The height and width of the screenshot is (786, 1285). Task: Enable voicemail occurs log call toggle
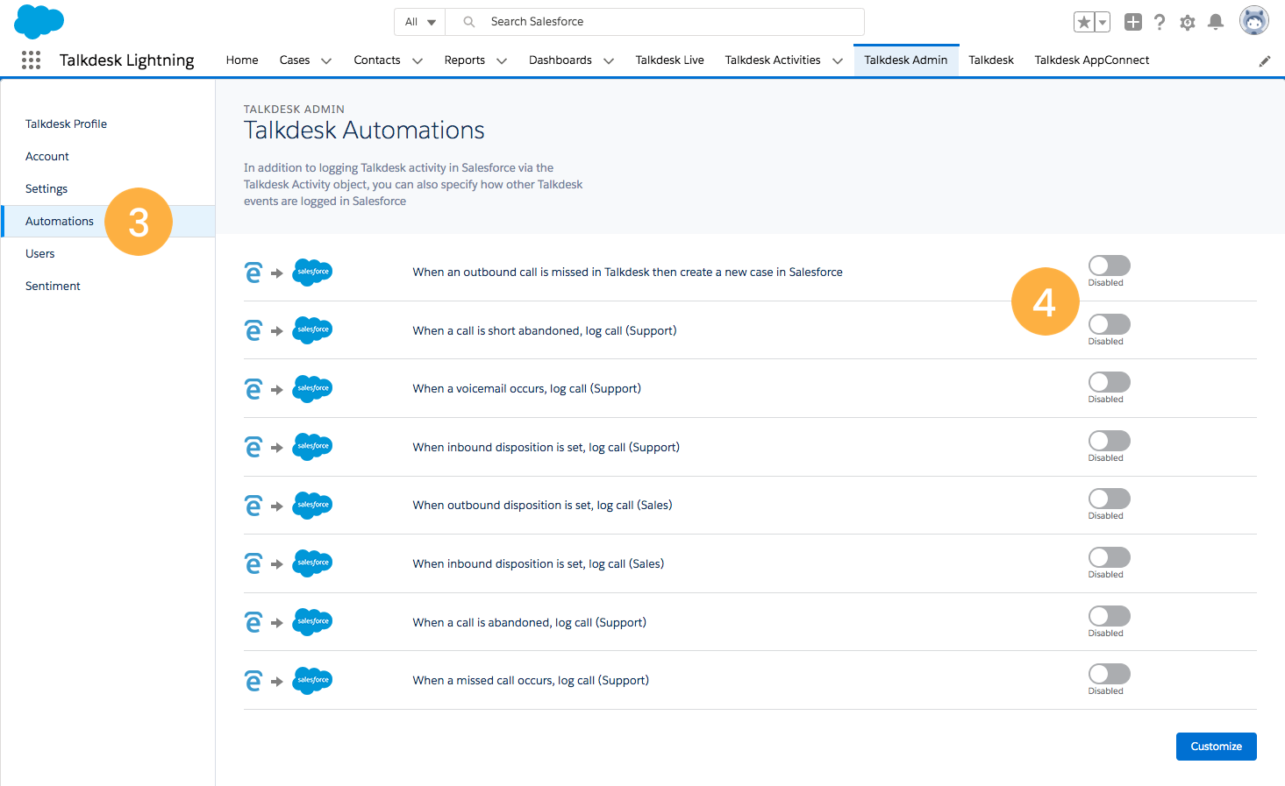1110,382
